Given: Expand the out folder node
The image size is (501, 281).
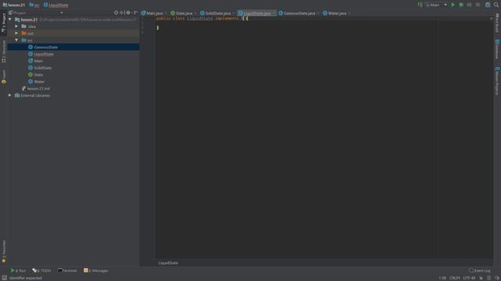Looking at the screenshot, I should (x=16, y=33).
